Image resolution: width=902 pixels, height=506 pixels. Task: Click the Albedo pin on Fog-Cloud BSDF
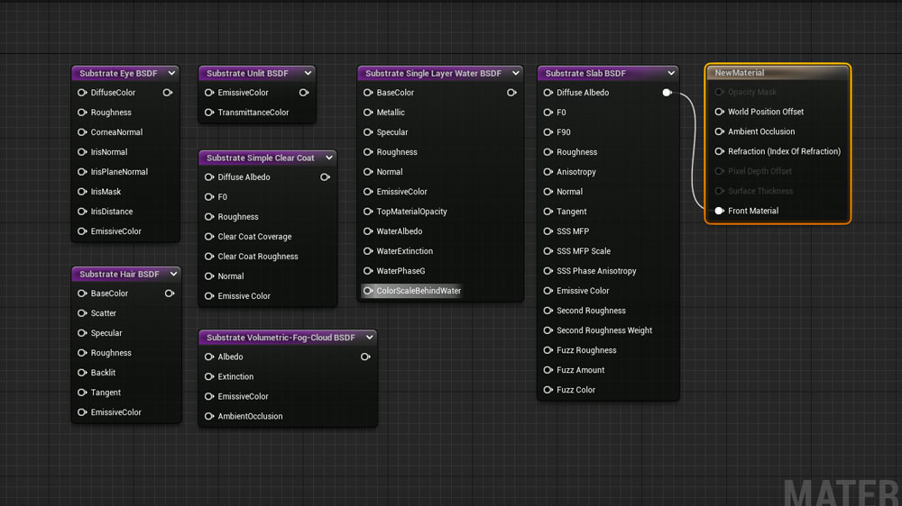(x=209, y=357)
